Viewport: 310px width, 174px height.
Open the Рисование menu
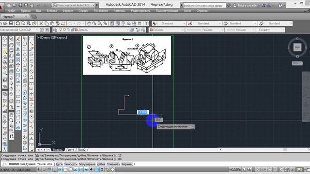[x=101, y=11]
